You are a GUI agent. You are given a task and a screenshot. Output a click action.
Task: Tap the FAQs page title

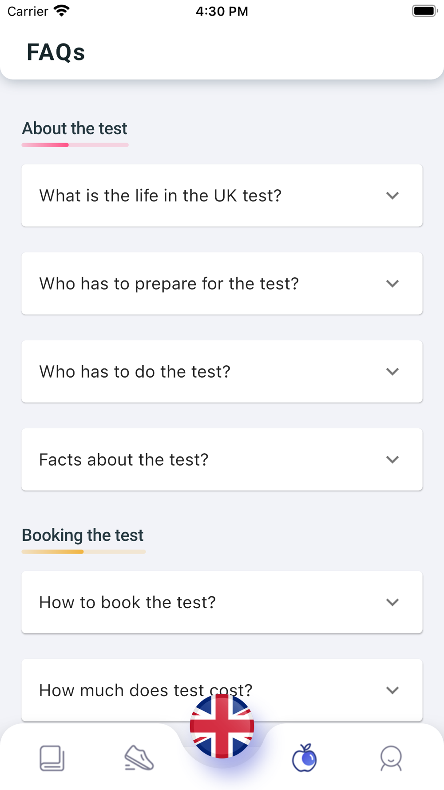pos(55,52)
